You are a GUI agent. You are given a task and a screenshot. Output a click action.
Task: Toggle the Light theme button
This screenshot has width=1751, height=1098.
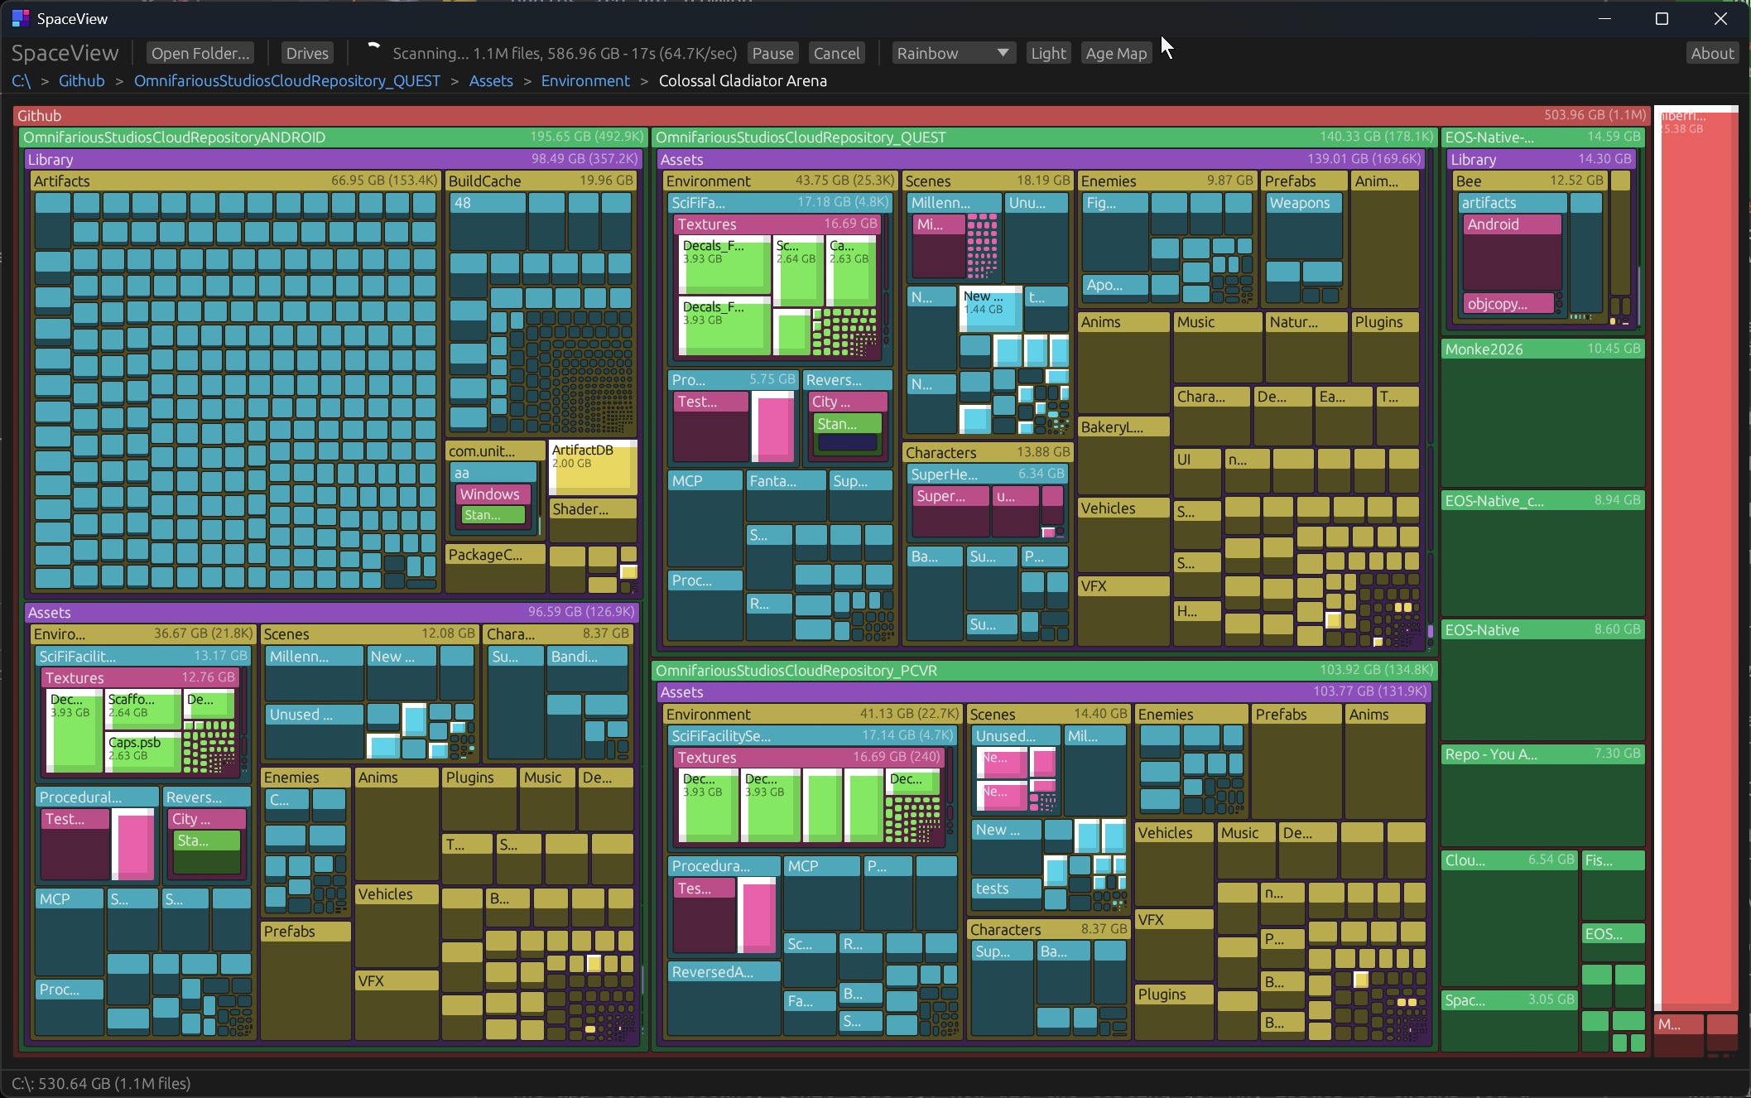coord(1047,53)
